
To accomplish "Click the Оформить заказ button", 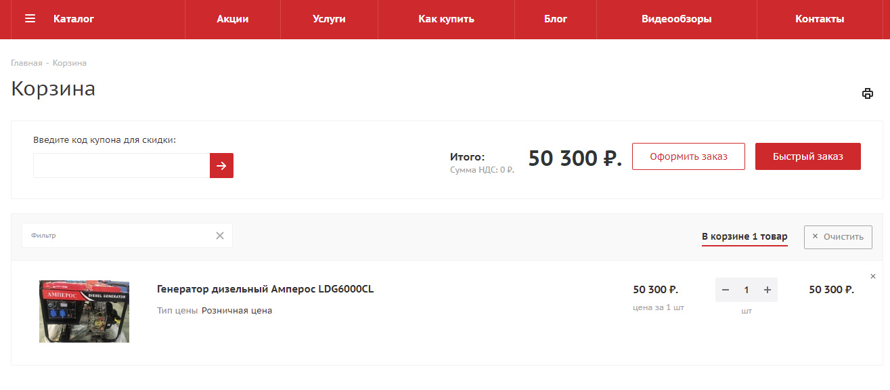I will (688, 156).
